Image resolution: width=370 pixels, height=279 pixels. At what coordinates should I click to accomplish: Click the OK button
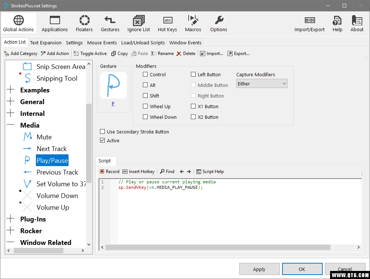302,269
